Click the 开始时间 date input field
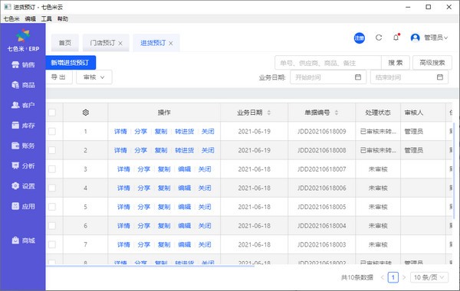The height and width of the screenshot is (291, 460). pos(328,77)
